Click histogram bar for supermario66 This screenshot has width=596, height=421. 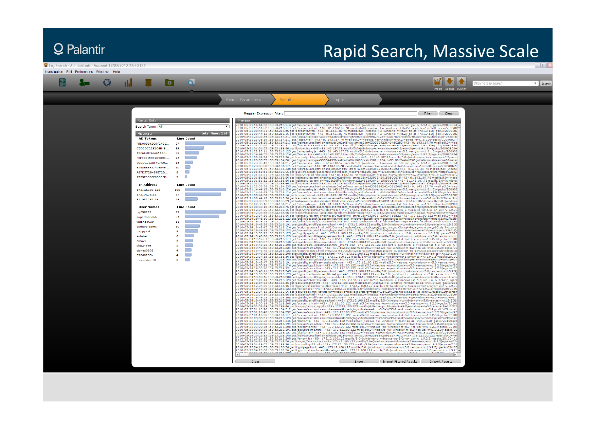pos(202,217)
